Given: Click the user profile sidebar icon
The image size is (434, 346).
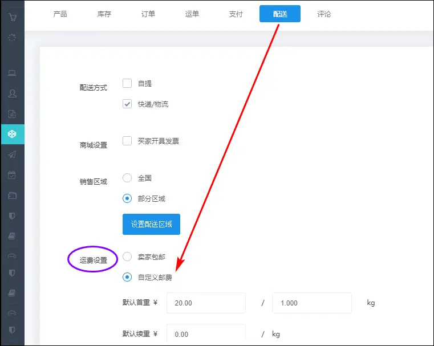Looking at the screenshot, I should [12, 93].
